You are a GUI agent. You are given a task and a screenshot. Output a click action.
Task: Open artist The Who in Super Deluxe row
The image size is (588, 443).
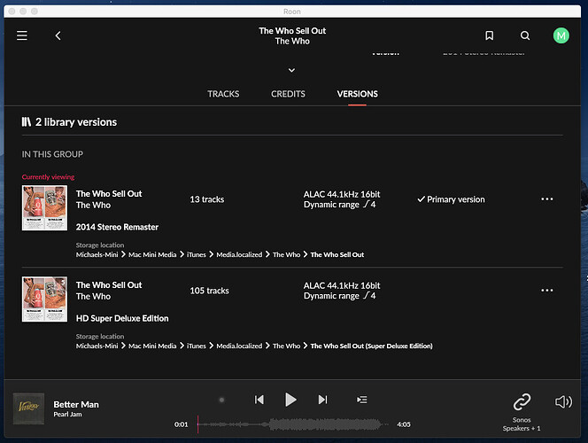click(x=93, y=296)
